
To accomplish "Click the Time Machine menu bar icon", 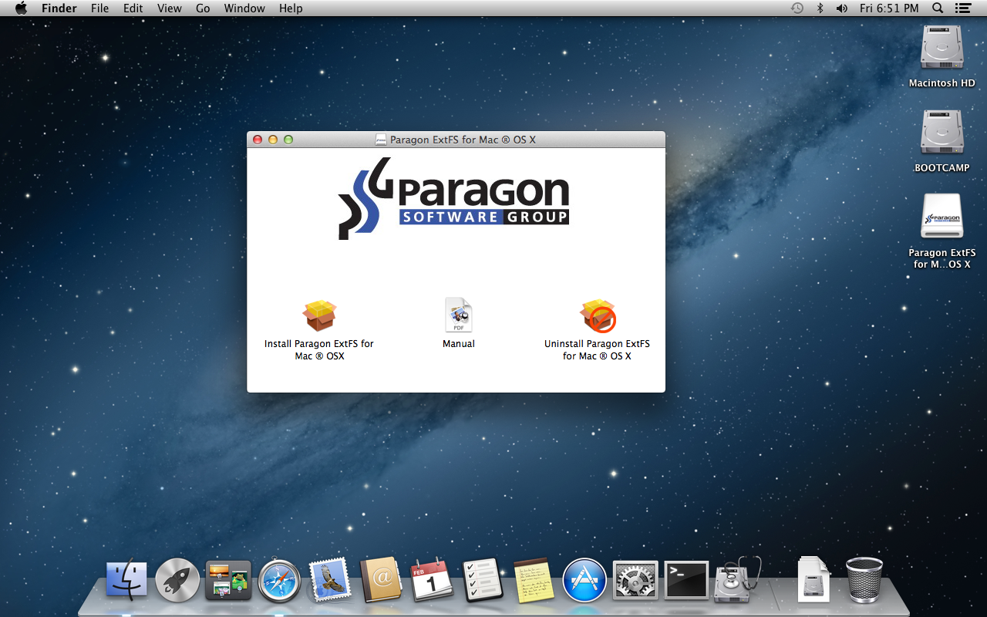I will point(797,8).
